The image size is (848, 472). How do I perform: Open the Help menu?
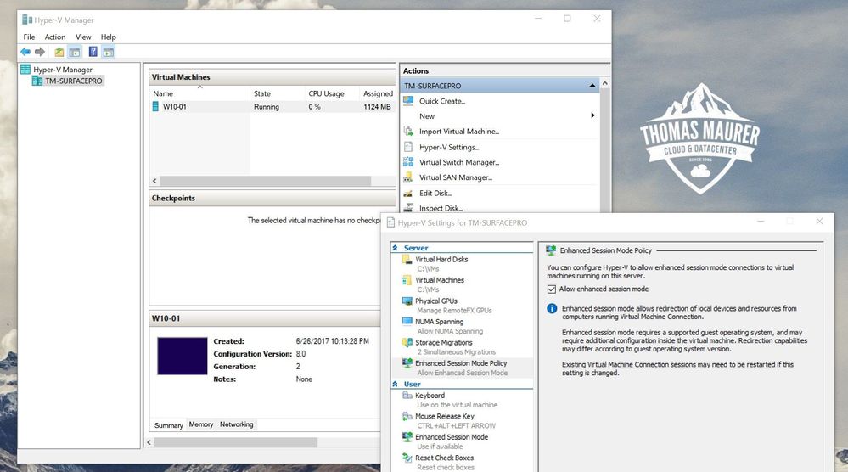[108, 37]
